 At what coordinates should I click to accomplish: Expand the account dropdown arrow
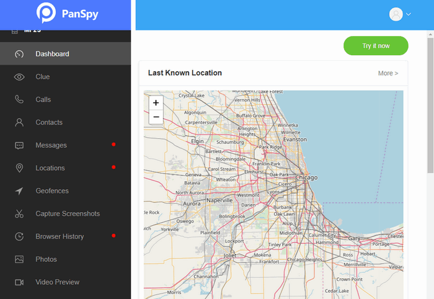408,14
